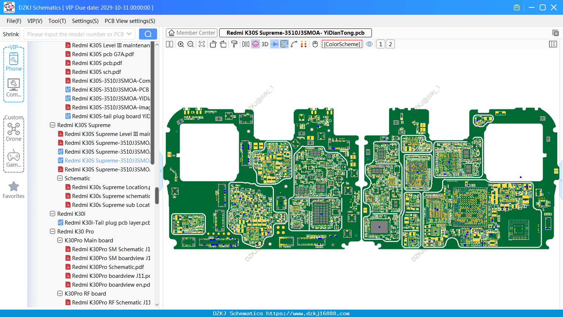Open the Drone category

coord(14,132)
